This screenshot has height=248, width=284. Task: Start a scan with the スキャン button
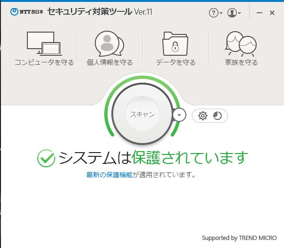(142, 114)
